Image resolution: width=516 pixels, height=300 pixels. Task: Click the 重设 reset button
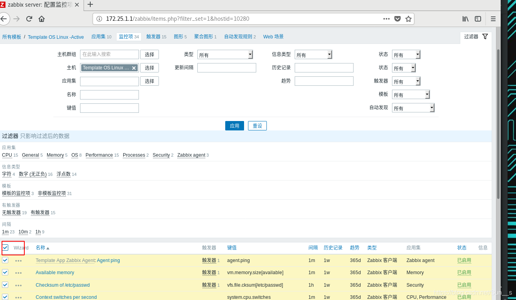point(257,126)
